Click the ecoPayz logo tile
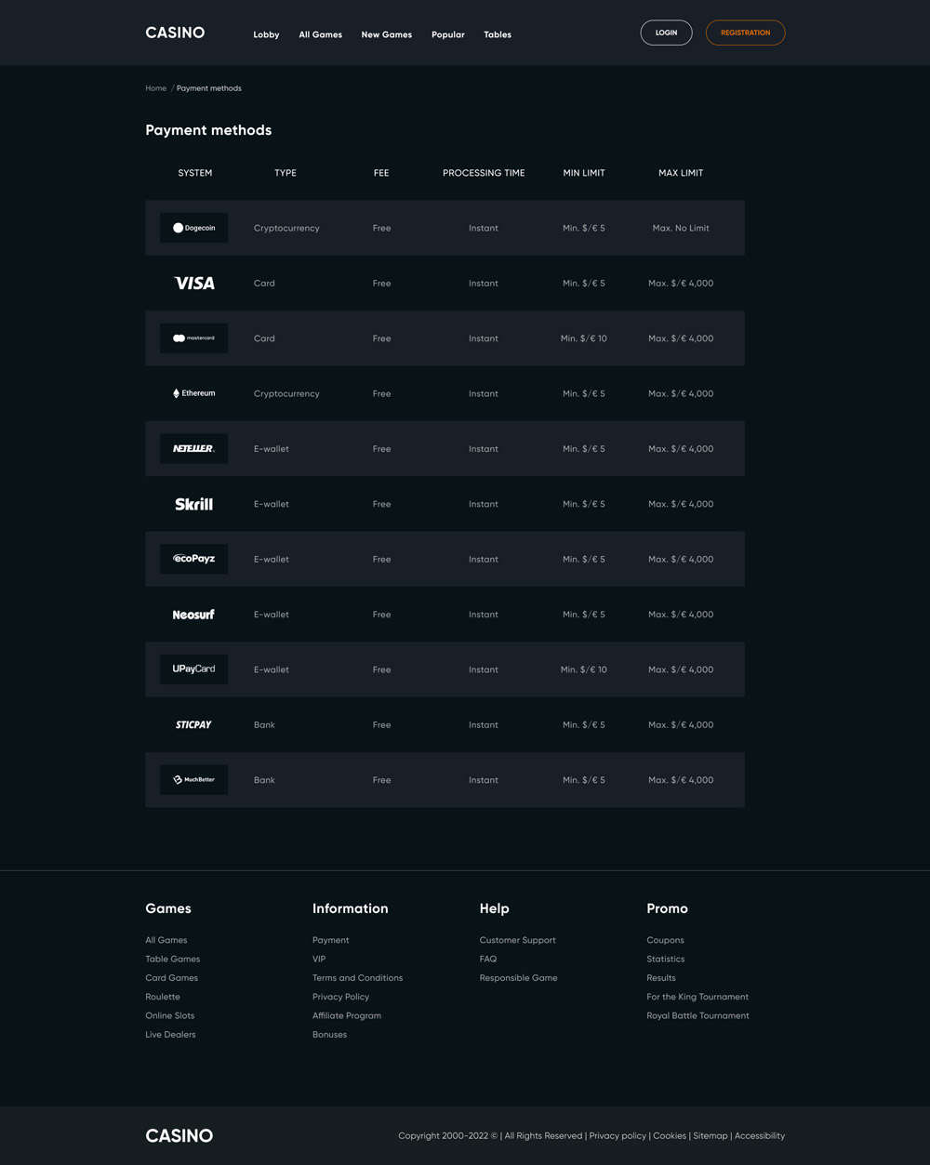Viewport: 930px width, 1165px height. (x=193, y=559)
